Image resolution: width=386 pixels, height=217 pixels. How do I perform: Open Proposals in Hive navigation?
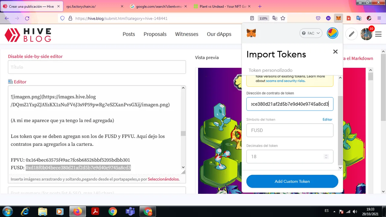pyautogui.click(x=155, y=34)
